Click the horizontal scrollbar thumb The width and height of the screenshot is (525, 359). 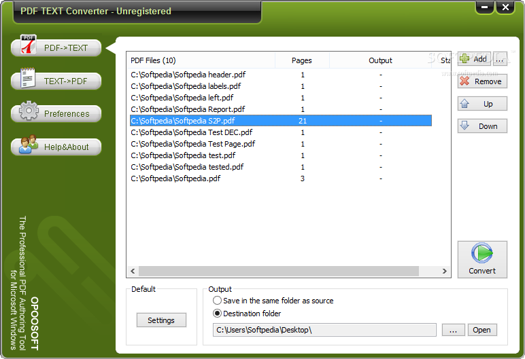coord(279,271)
